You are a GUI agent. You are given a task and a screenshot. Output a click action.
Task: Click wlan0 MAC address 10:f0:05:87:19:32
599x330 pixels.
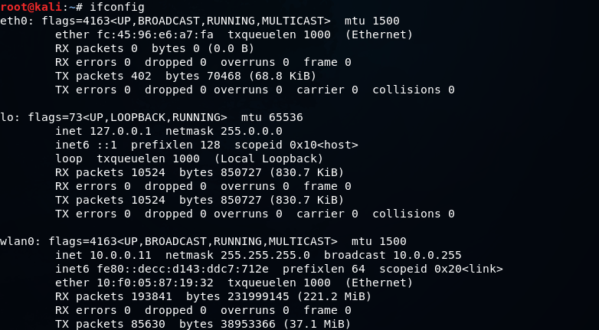click(x=155, y=283)
